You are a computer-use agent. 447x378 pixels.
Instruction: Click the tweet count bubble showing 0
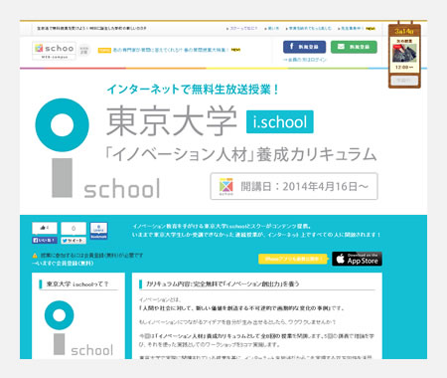coord(74,228)
